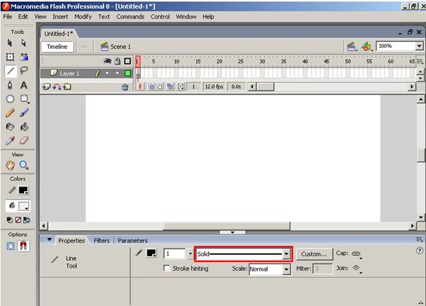Open the Cap style dropdown

pyautogui.click(x=357, y=254)
